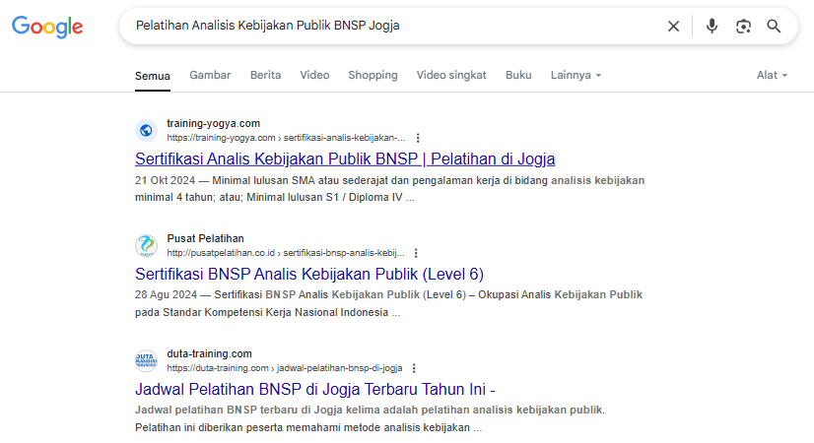Select the Semua tab

[153, 76]
